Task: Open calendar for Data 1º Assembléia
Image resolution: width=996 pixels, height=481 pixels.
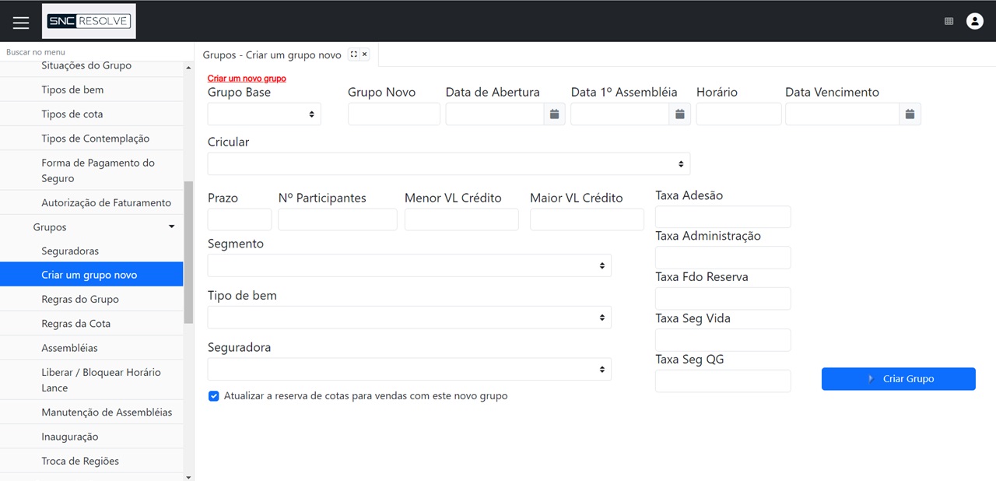Action: (679, 114)
